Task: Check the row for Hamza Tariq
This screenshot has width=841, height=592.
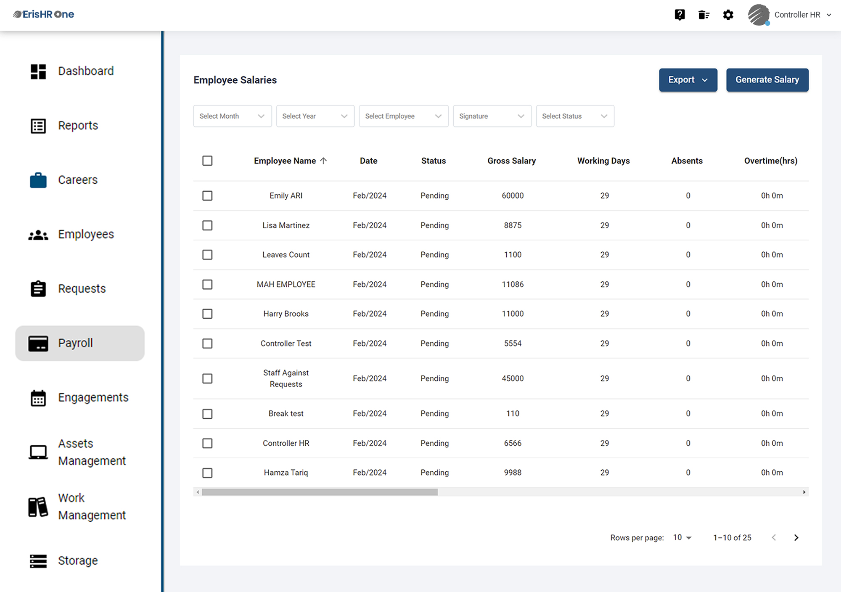Action: [207, 473]
